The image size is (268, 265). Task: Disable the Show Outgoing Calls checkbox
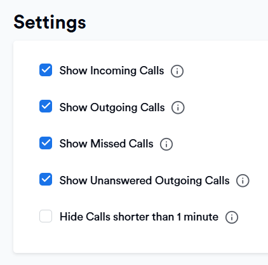coord(46,106)
